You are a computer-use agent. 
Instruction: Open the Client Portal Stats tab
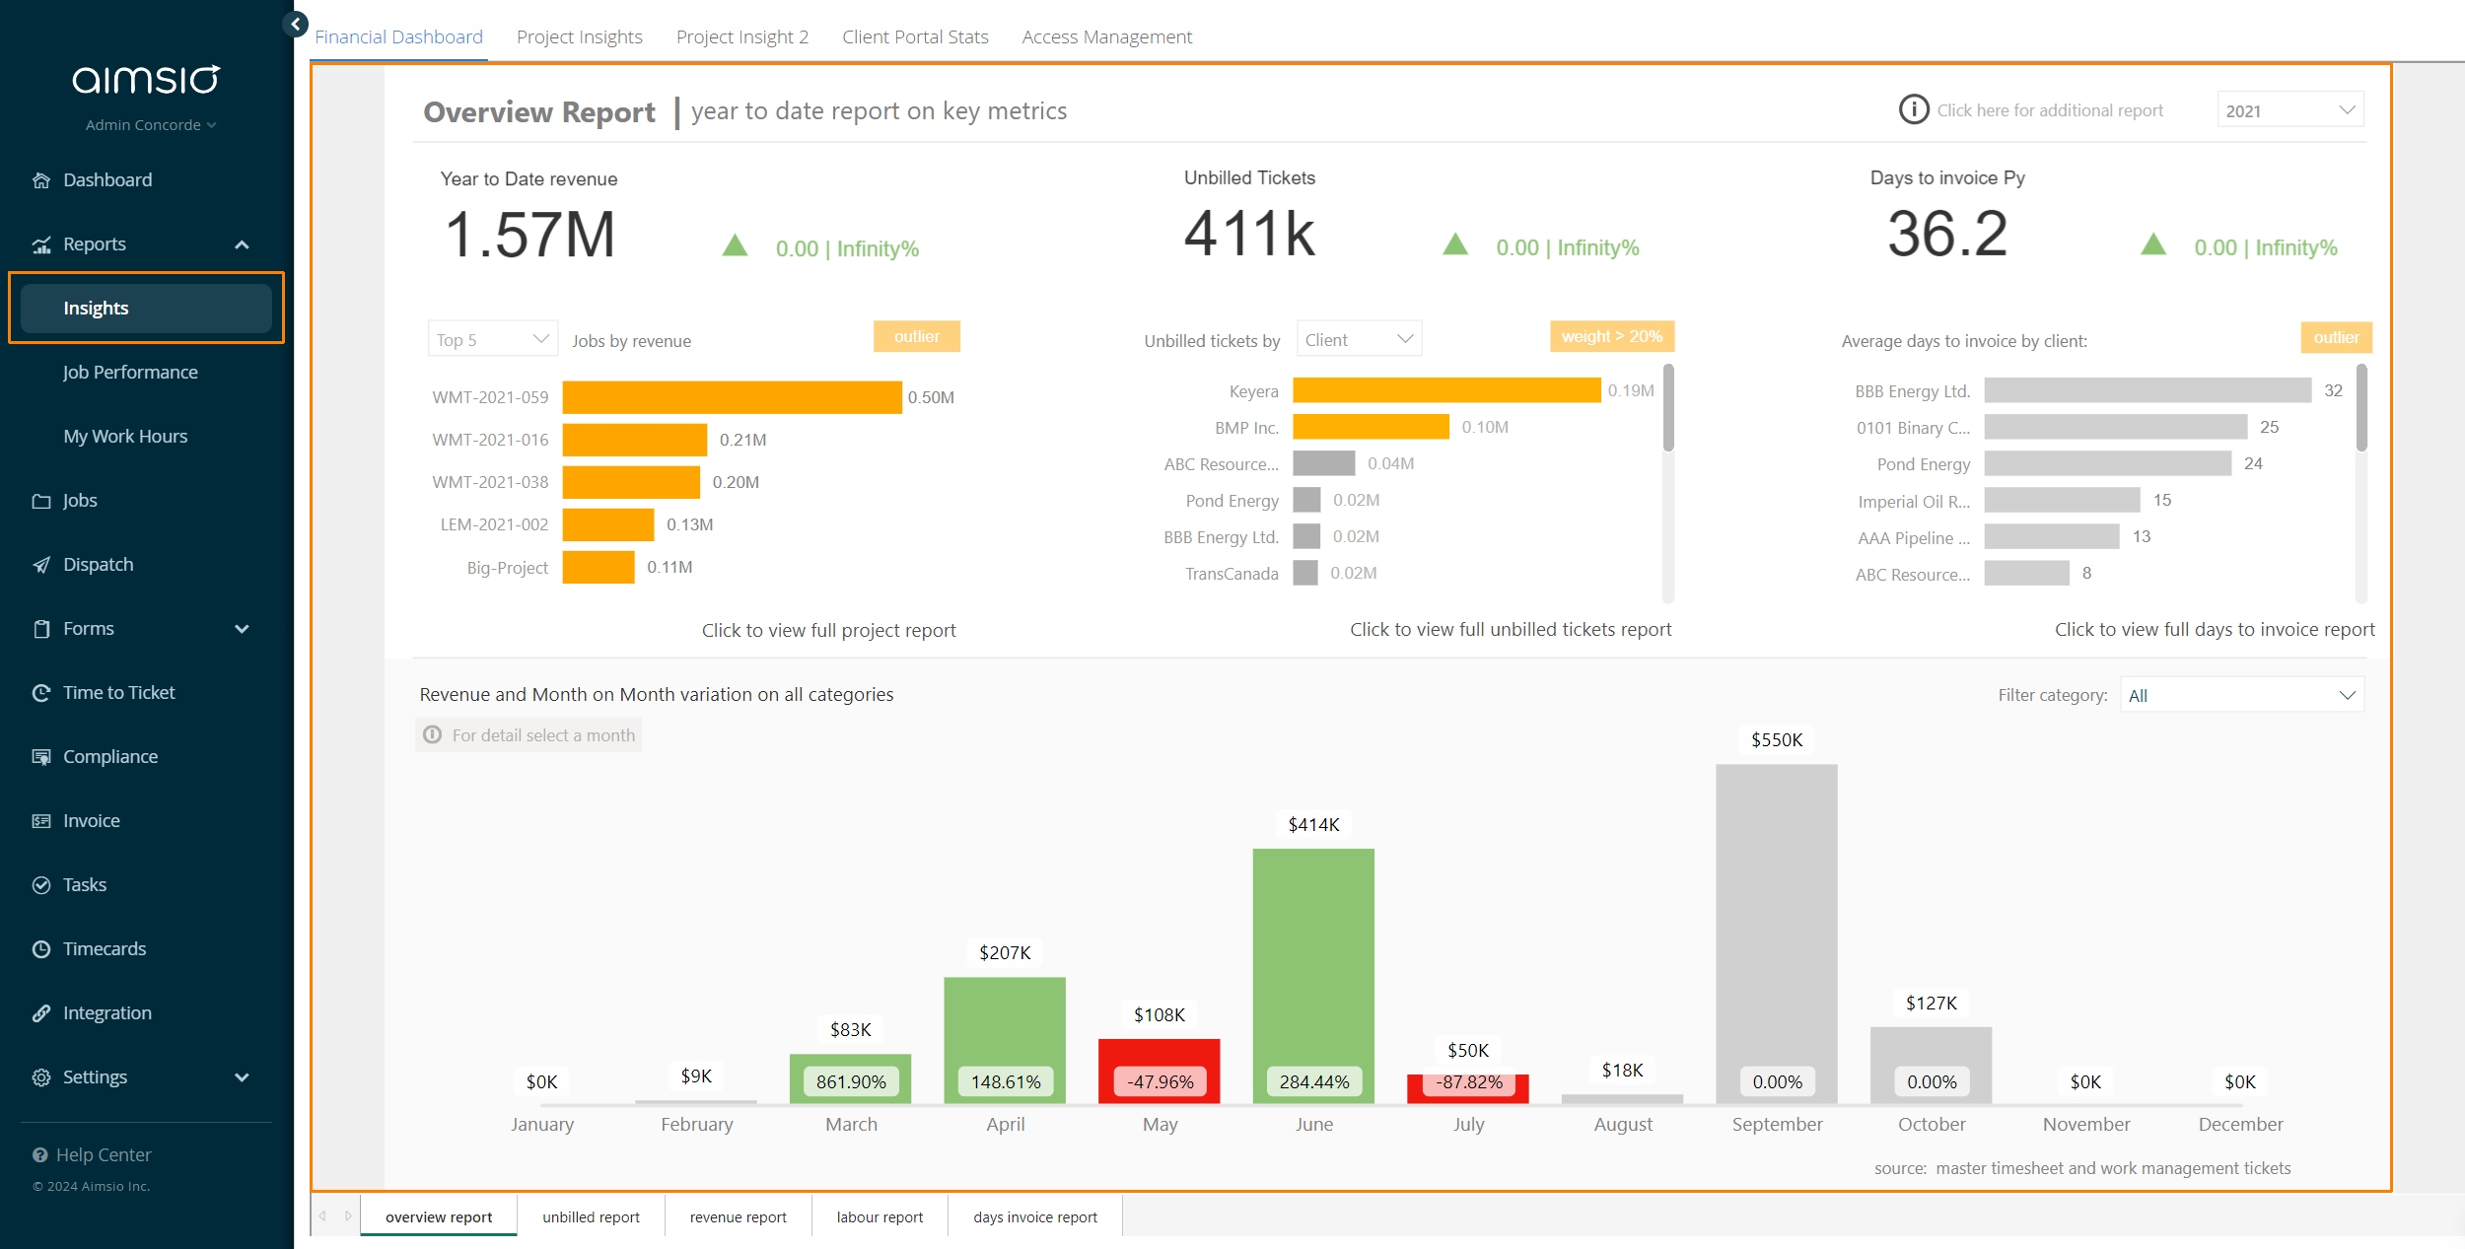tap(915, 36)
